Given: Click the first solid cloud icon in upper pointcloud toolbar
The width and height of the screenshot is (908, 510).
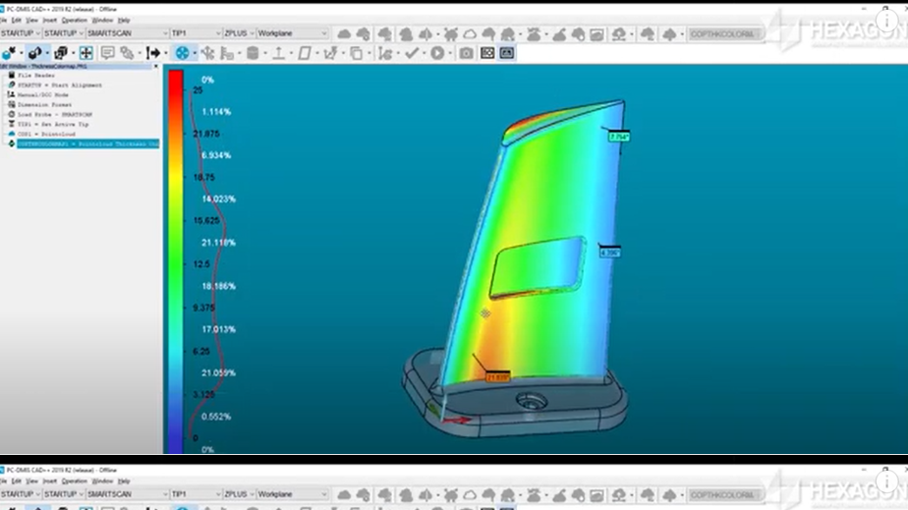Looking at the screenshot, I should tap(344, 34).
